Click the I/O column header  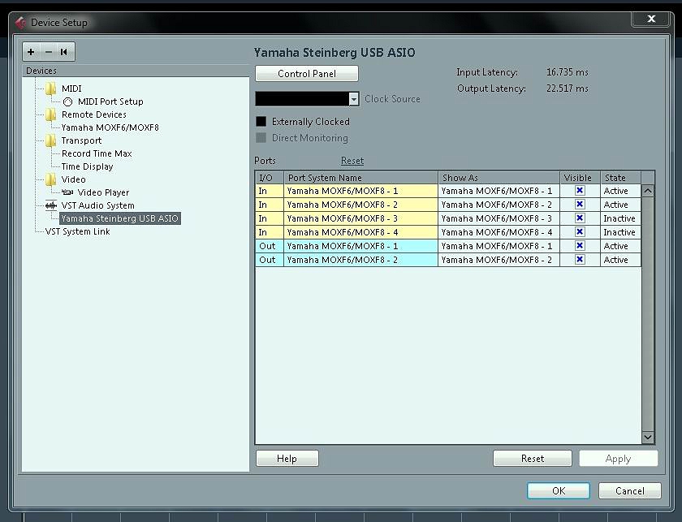(x=270, y=178)
